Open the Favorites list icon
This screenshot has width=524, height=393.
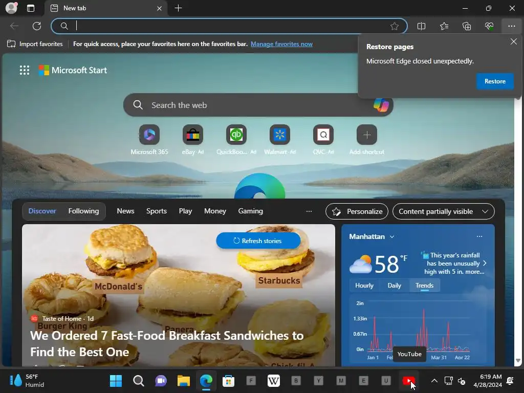444,26
